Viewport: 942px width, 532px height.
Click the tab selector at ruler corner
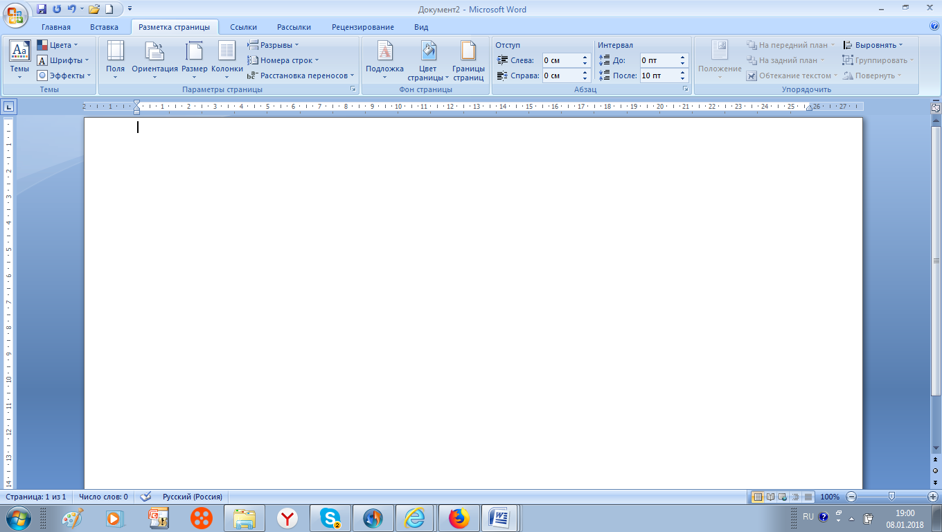8,107
